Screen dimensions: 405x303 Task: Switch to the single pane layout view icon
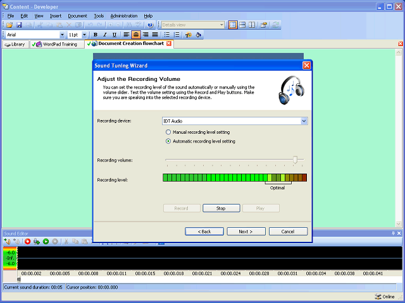233,25
